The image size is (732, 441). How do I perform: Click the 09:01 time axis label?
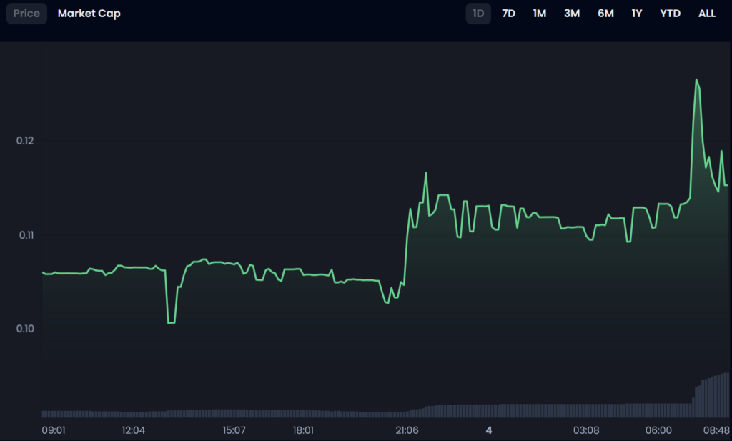click(54, 430)
